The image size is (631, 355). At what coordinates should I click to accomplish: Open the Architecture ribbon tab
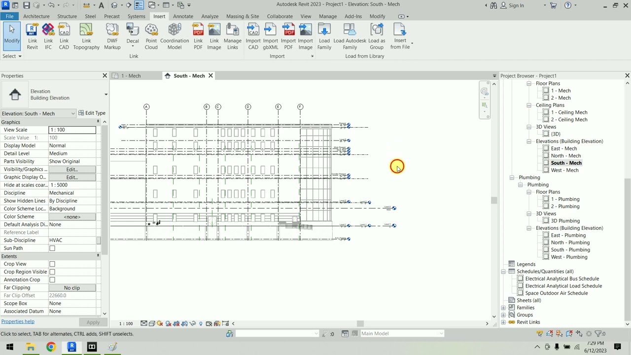pyautogui.click(x=36, y=16)
